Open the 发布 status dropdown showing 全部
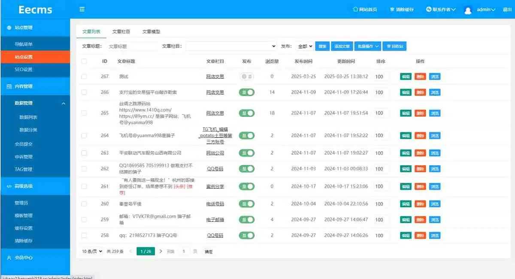The width and height of the screenshot is (515, 279). coord(304,46)
